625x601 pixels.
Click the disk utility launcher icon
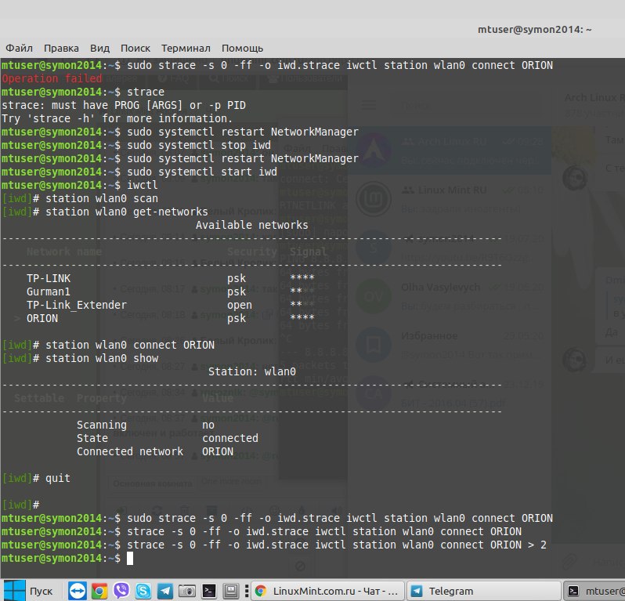click(x=231, y=591)
